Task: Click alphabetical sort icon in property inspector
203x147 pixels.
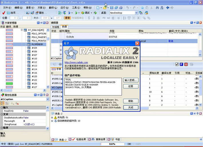Action: (7, 103)
